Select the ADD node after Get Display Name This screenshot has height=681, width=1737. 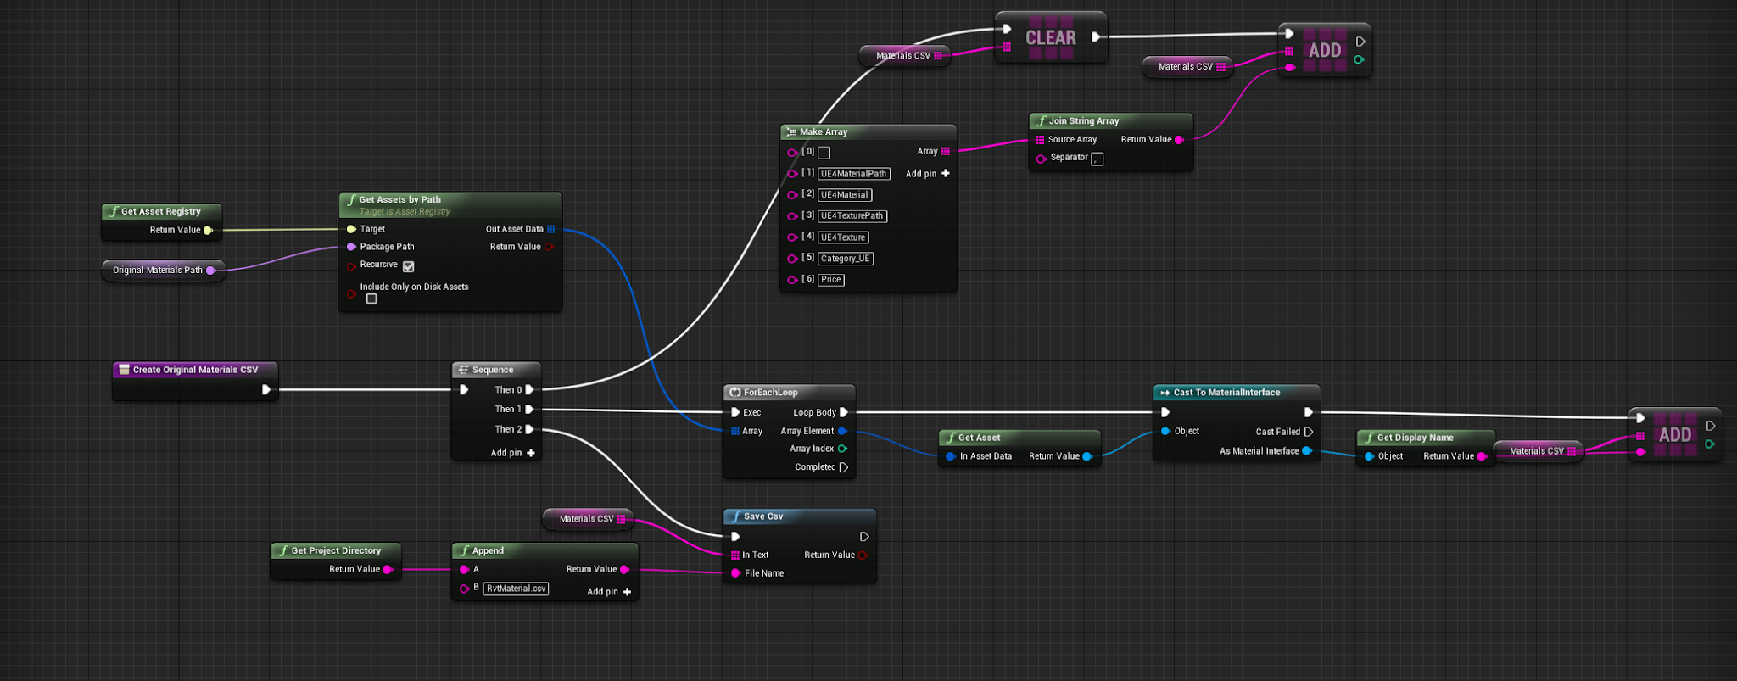pyautogui.click(x=1675, y=435)
